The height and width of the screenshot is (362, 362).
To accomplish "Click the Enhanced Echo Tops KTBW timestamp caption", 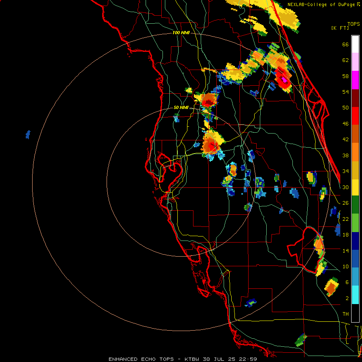I will click(x=183, y=359).
